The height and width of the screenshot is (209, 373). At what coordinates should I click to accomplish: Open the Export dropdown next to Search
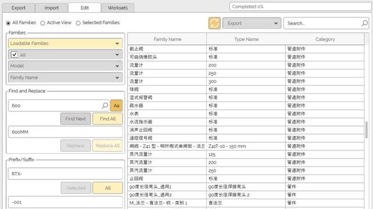coord(252,23)
